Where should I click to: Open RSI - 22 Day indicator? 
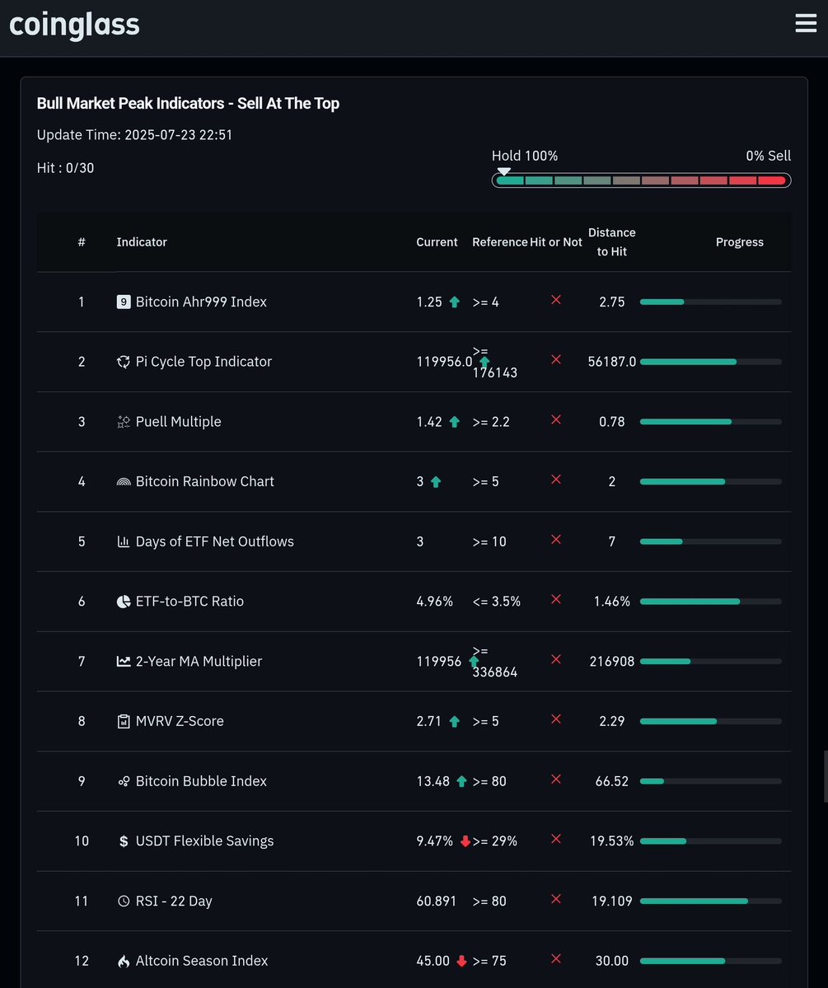tap(174, 901)
